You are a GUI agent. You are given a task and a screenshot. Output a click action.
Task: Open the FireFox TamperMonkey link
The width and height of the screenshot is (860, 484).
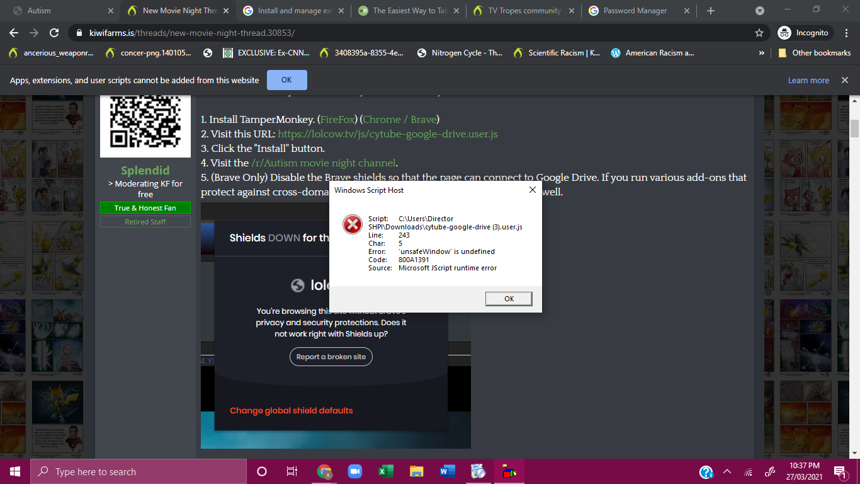pos(339,119)
